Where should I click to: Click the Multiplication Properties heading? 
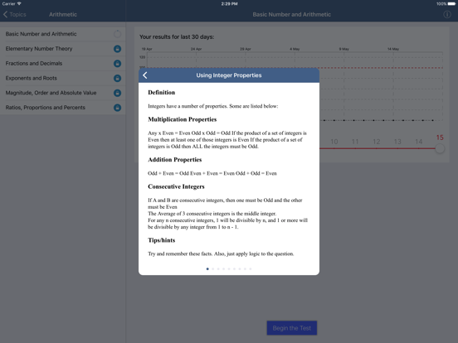(x=183, y=119)
